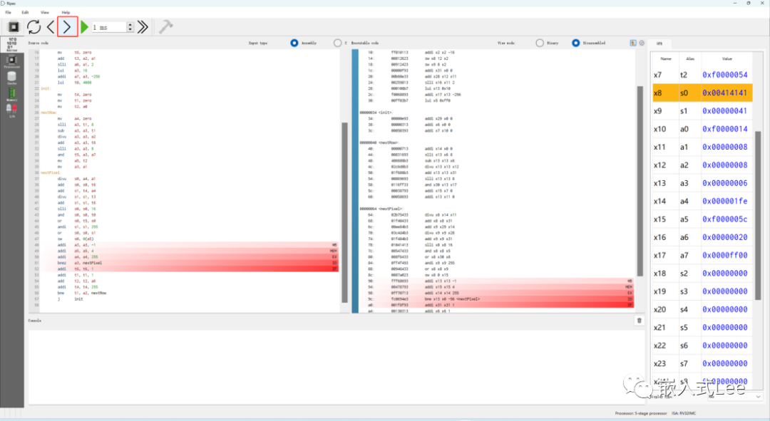Click x17 value 0x0000ff00
Screen dimensions: 770x421
725,255
